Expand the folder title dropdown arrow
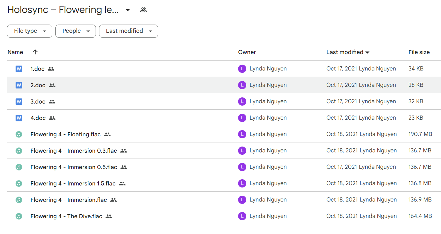The height and width of the screenshot is (234, 441). (x=128, y=10)
